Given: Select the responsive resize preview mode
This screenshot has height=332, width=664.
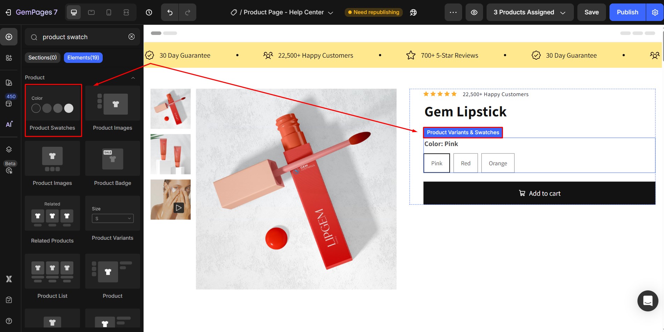Looking at the screenshot, I should point(126,12).
